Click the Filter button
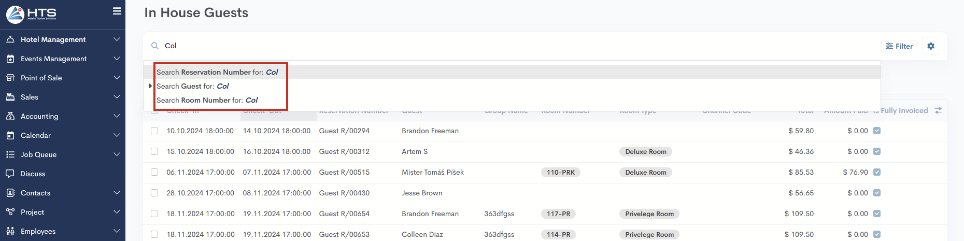This screenshot has width=964, height=241. 899,46
